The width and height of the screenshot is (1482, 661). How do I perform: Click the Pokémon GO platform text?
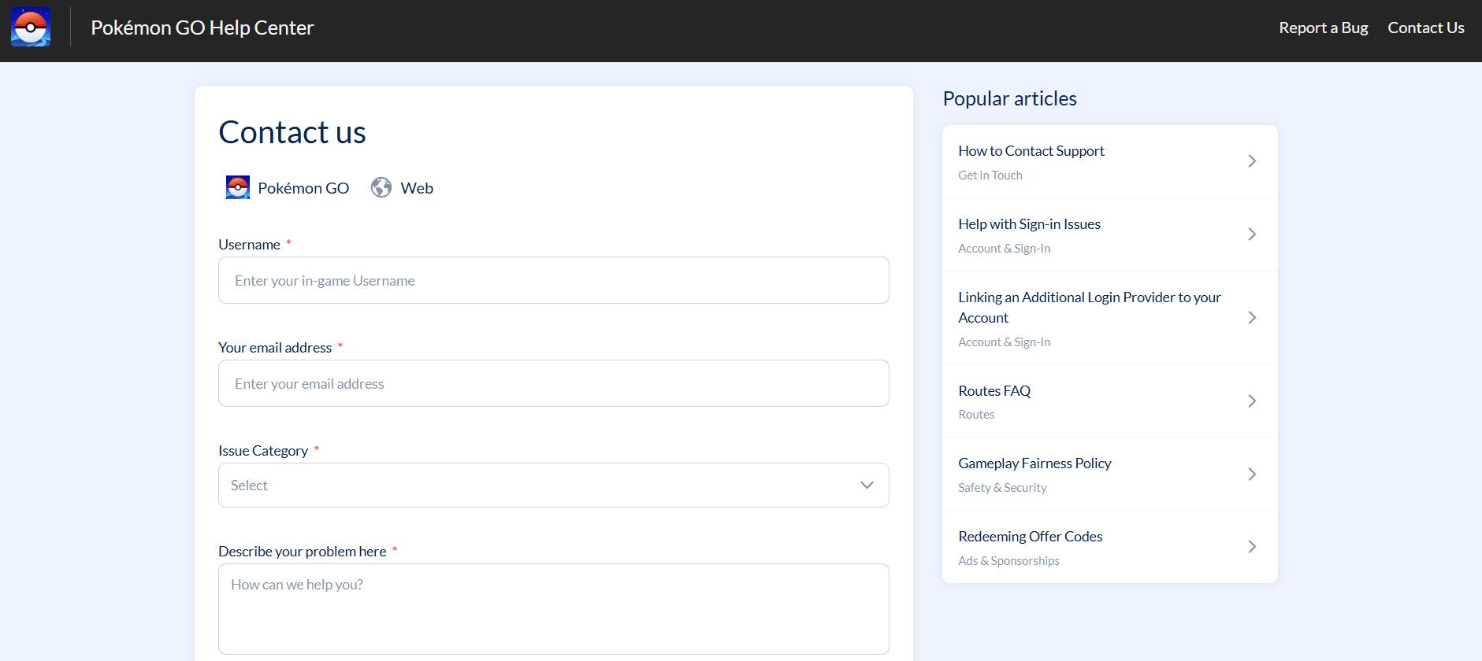click(303, 188)
